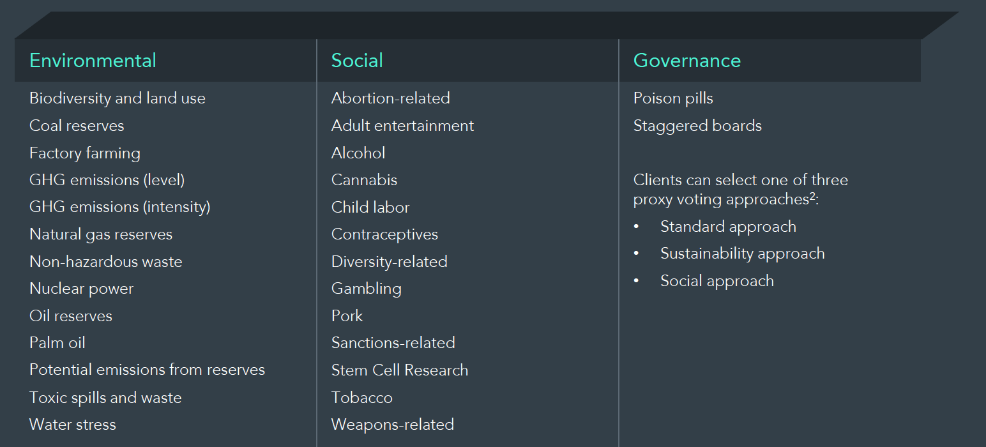Click the Sustainability approach bullet

742,254
